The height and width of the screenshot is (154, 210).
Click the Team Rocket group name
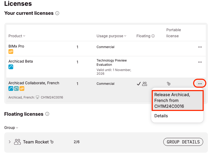tap(36, 142)
